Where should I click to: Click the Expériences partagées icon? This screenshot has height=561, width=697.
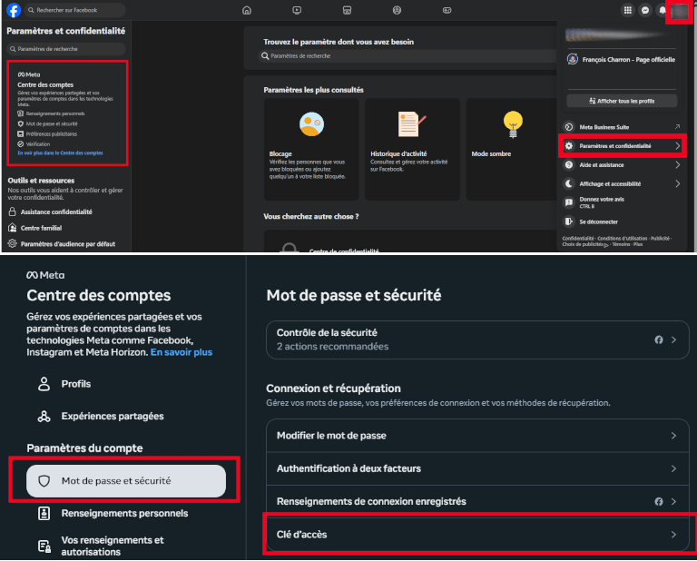pos(44,416)
